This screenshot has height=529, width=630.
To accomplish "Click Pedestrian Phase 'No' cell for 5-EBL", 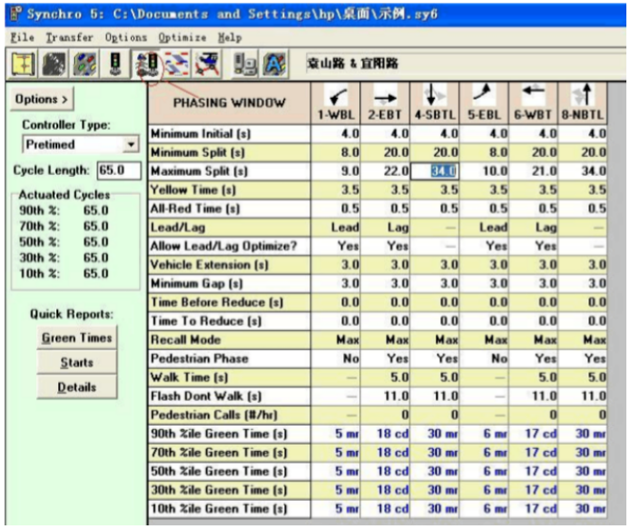I will pos(484,358).
